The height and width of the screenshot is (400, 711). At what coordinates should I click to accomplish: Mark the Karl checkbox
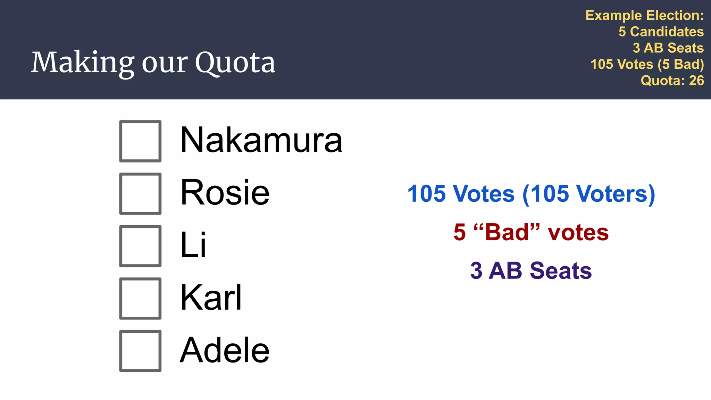[140, 298]
